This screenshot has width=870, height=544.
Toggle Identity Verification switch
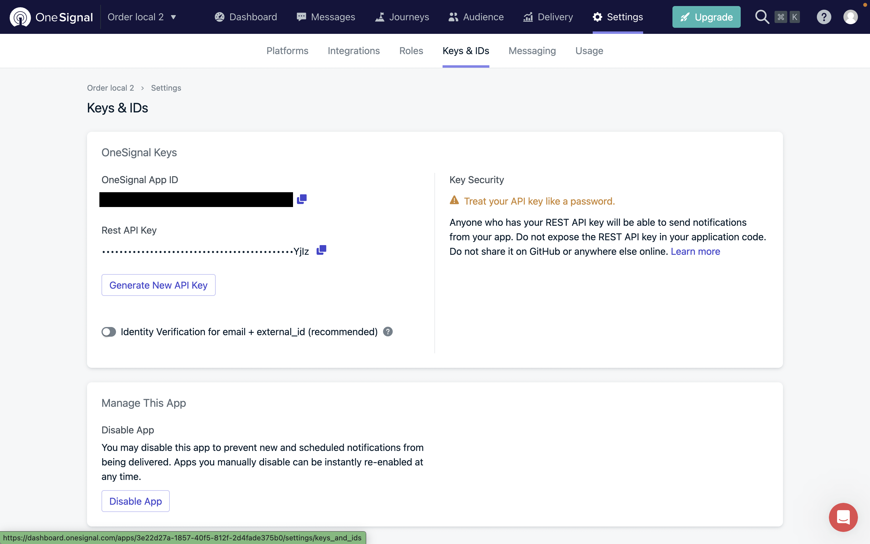(108, 332)
